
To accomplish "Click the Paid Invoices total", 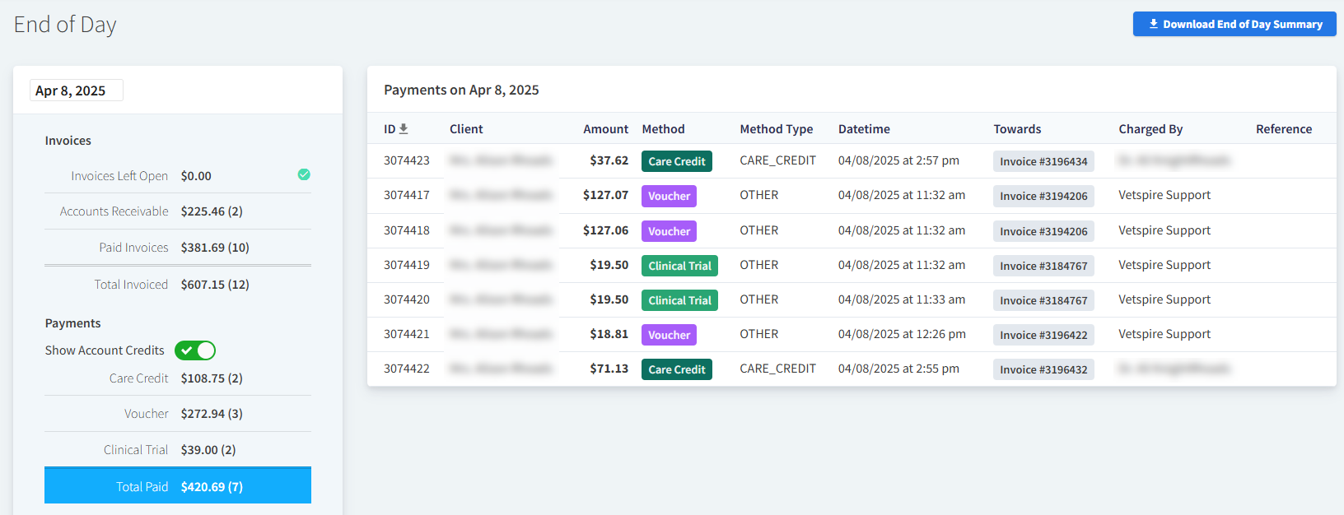I will (x=215, y=248).
